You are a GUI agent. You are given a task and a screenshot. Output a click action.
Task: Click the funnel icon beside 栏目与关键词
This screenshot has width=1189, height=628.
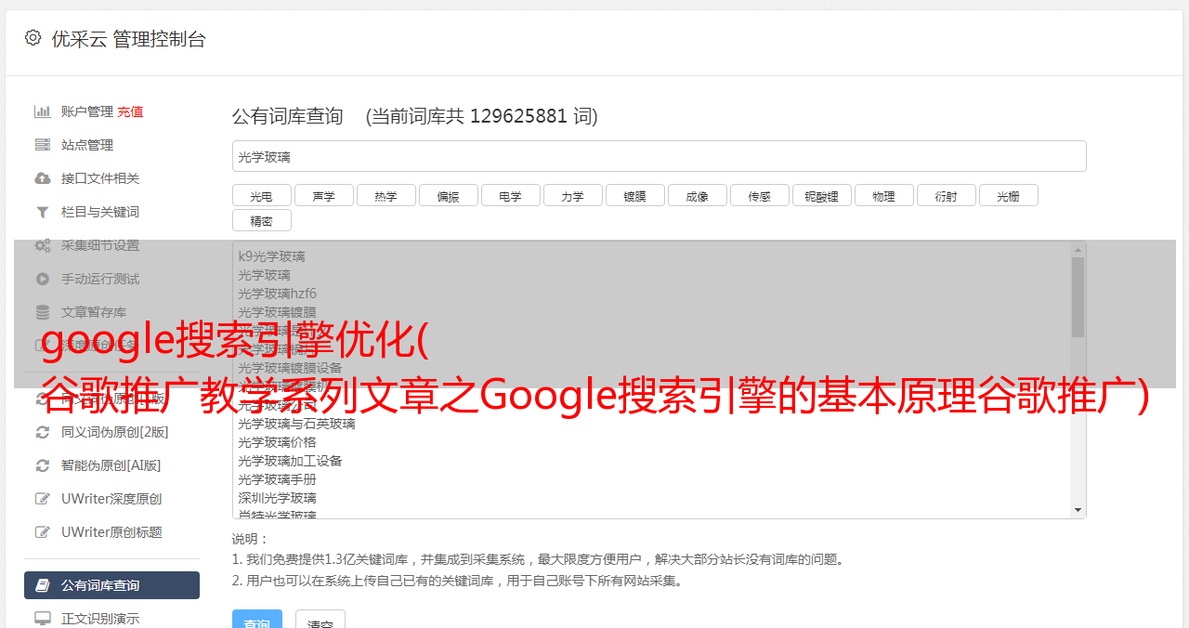point(43,212)
